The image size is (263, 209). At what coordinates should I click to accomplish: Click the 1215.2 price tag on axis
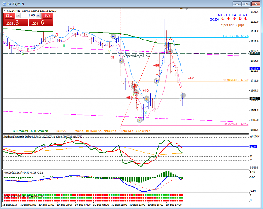(255, 53)
